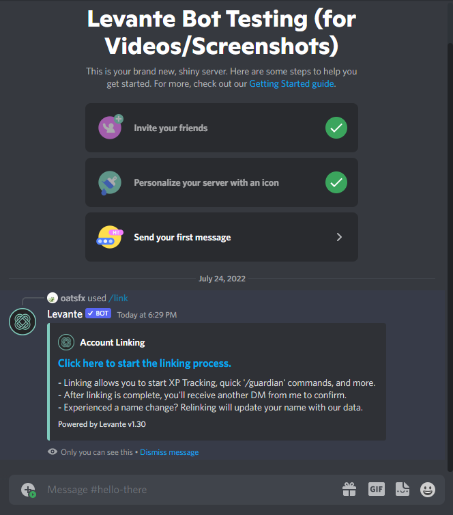Click the Levante bot large avatar

(23, 322)
